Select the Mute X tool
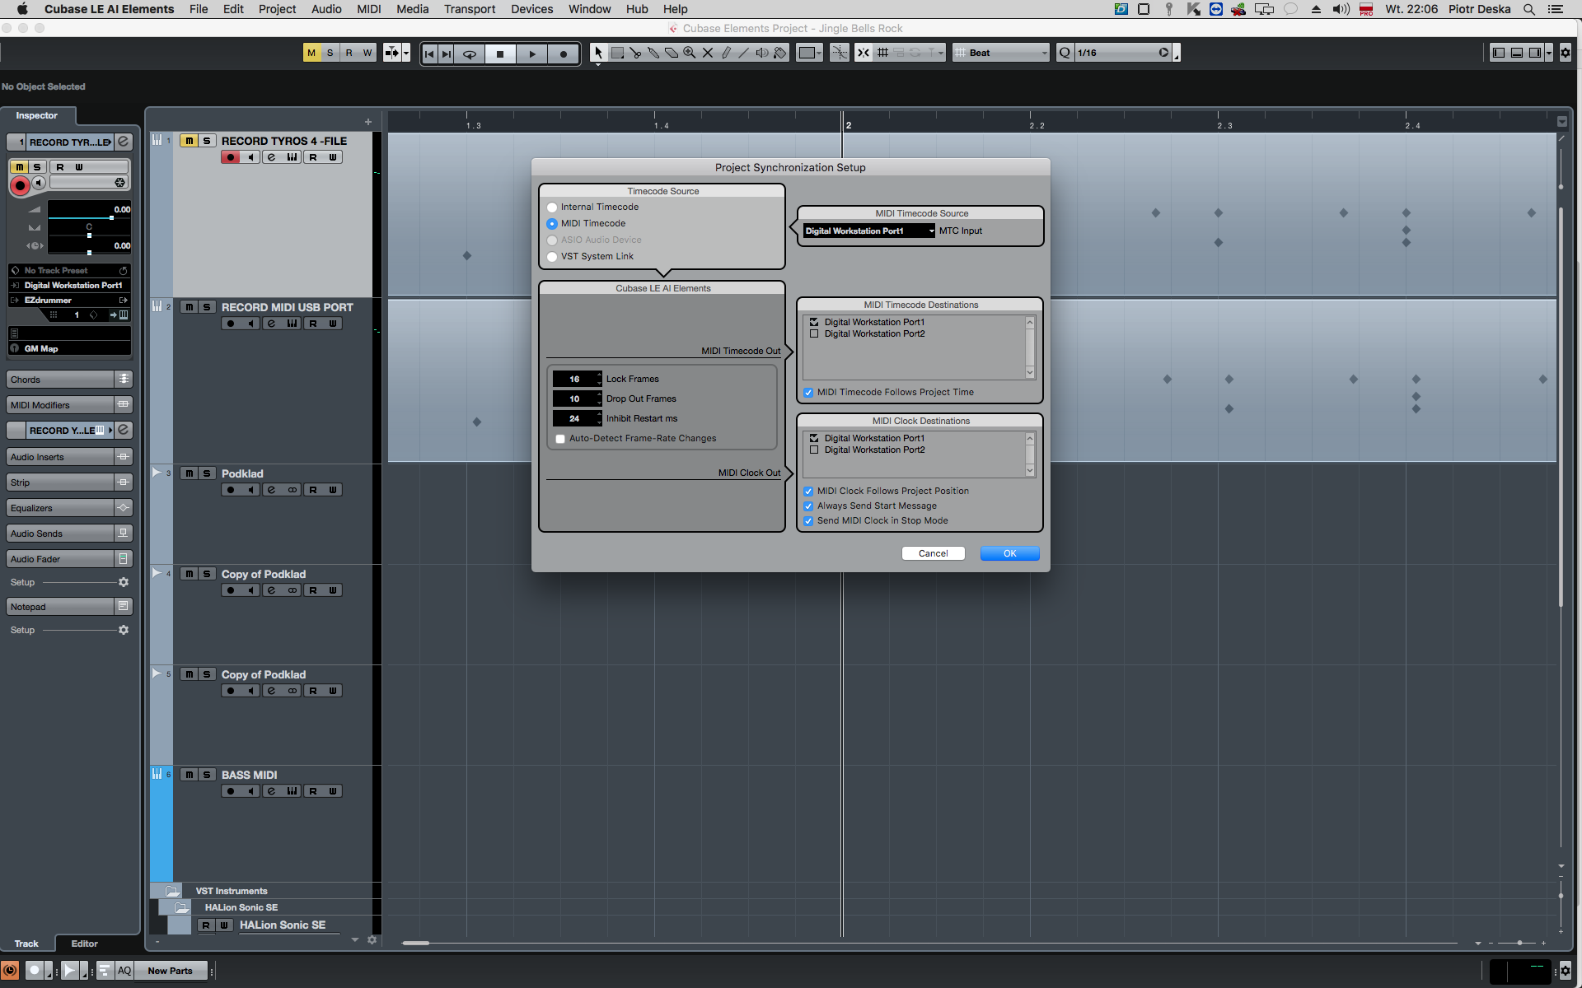1582x988 pixels. [x=707, y=53]
